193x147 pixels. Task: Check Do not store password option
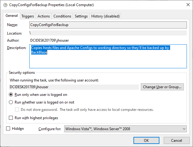[x=17, y=109]
